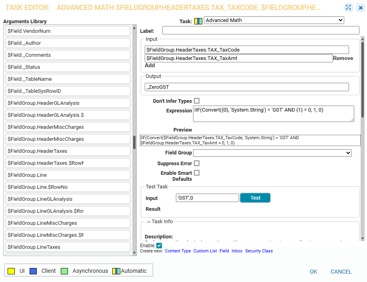The image size is (367, 282).
Task: Click the blue Client legend swatch
Action: (33, 271)
